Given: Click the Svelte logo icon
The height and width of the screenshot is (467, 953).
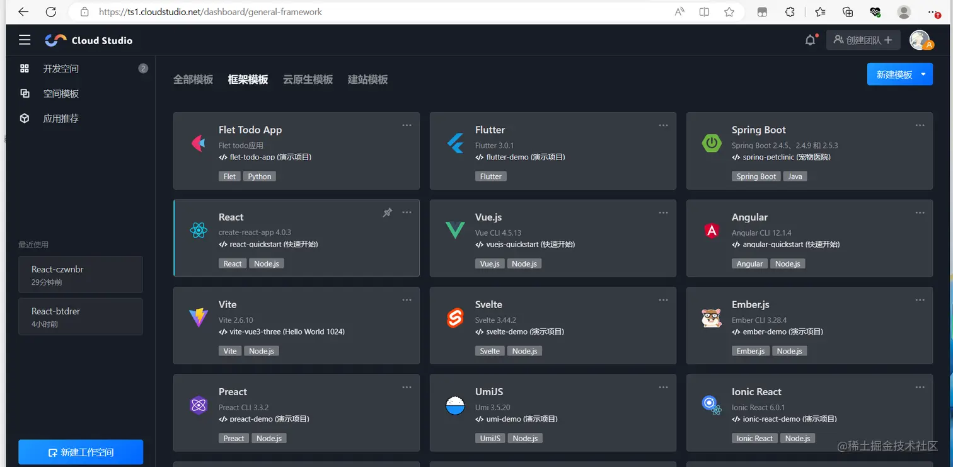Looking at the screenshot, I should (x=455, y=318).
